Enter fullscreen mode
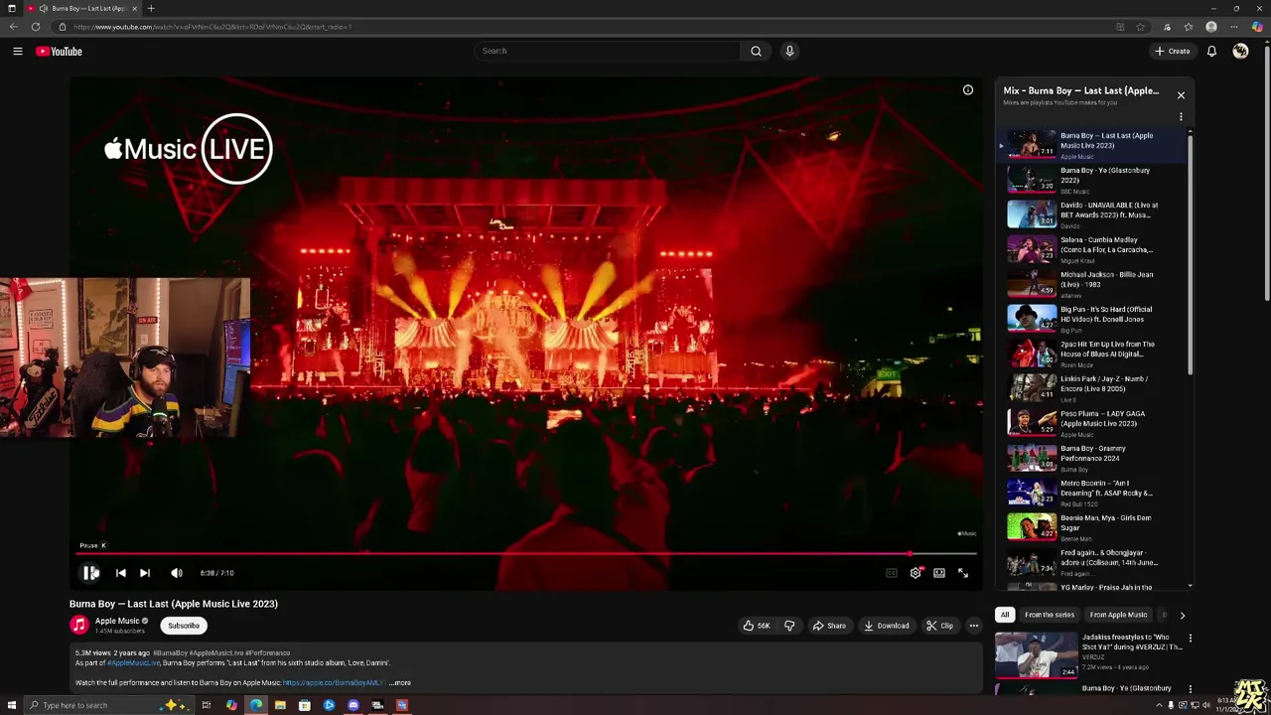Screen dimensions: 1271x715 point(963,573)
